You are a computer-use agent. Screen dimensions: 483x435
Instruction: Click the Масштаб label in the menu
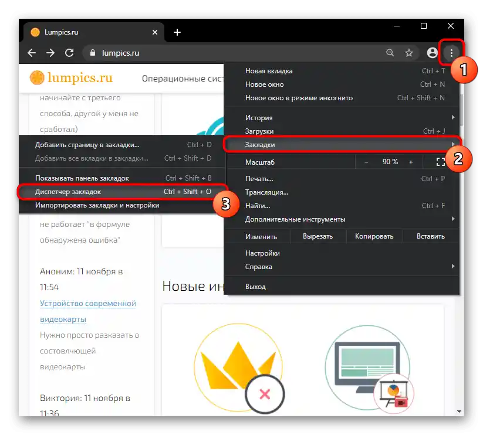click(x=259, y=162)
